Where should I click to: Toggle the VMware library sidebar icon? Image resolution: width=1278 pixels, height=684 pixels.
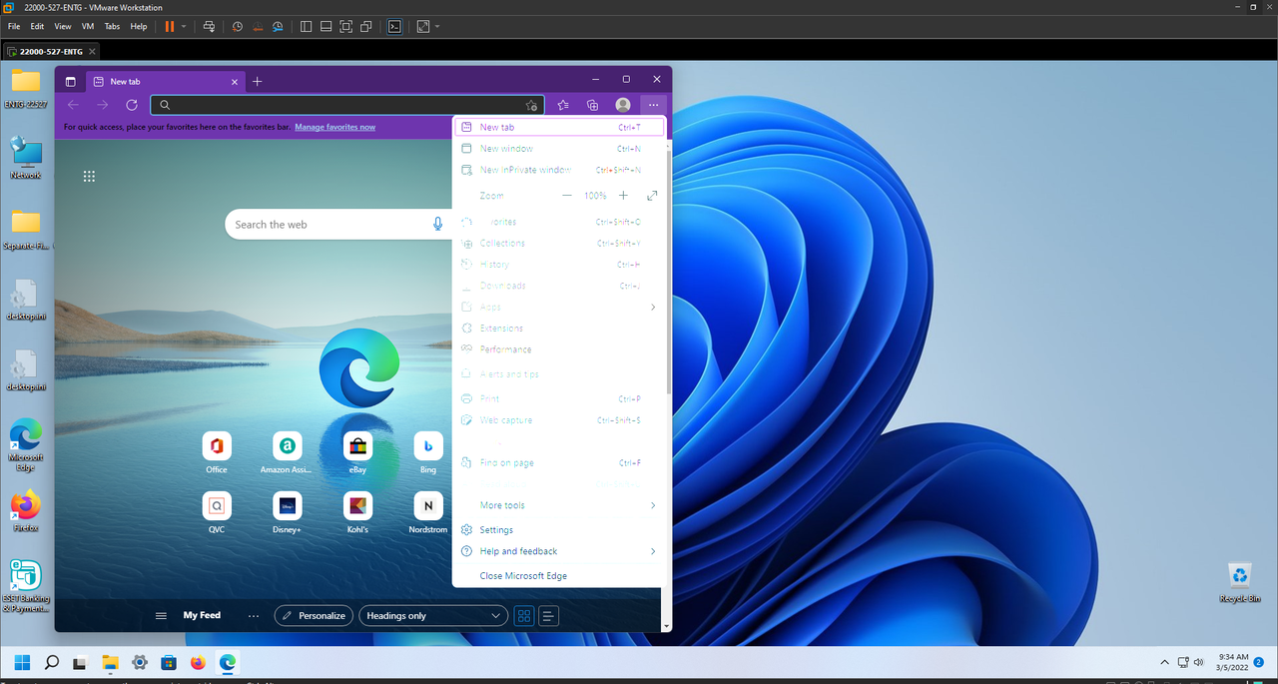(306, 26)
